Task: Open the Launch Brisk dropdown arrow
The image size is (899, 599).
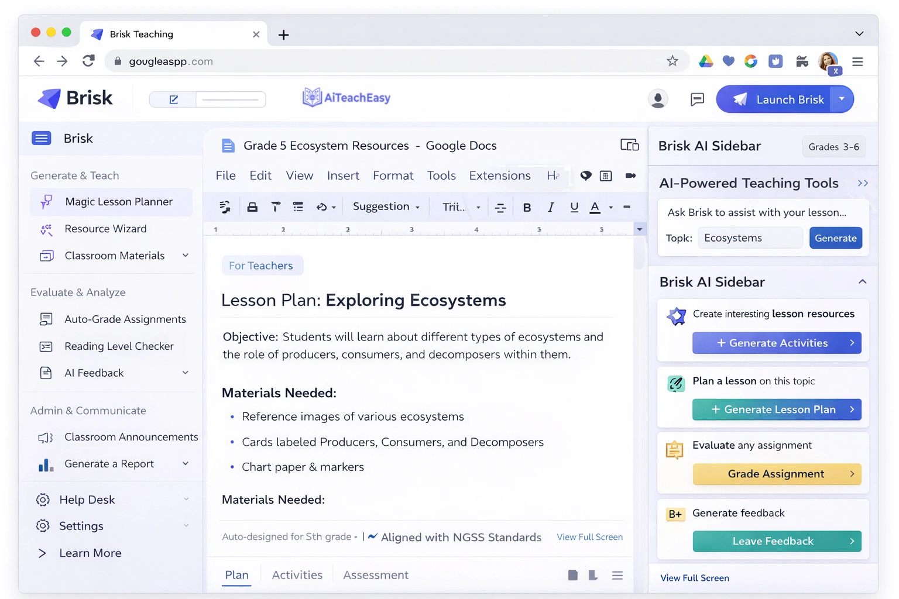Action: (841, 99)
